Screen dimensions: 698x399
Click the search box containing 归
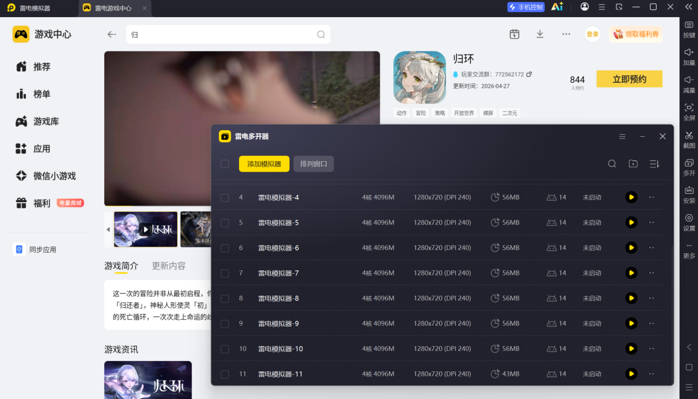tap(228, 34)
